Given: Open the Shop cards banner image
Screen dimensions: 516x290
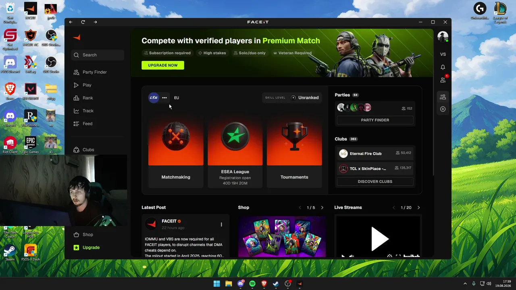Looking at the screenshot, I should click(282, 236).
